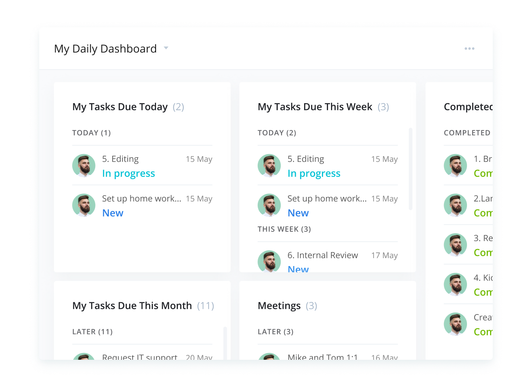Click the avatar beside 6. Internal Review task
Image resolution: width=532 pixels, height=387 pixels.
coord(269,261)
